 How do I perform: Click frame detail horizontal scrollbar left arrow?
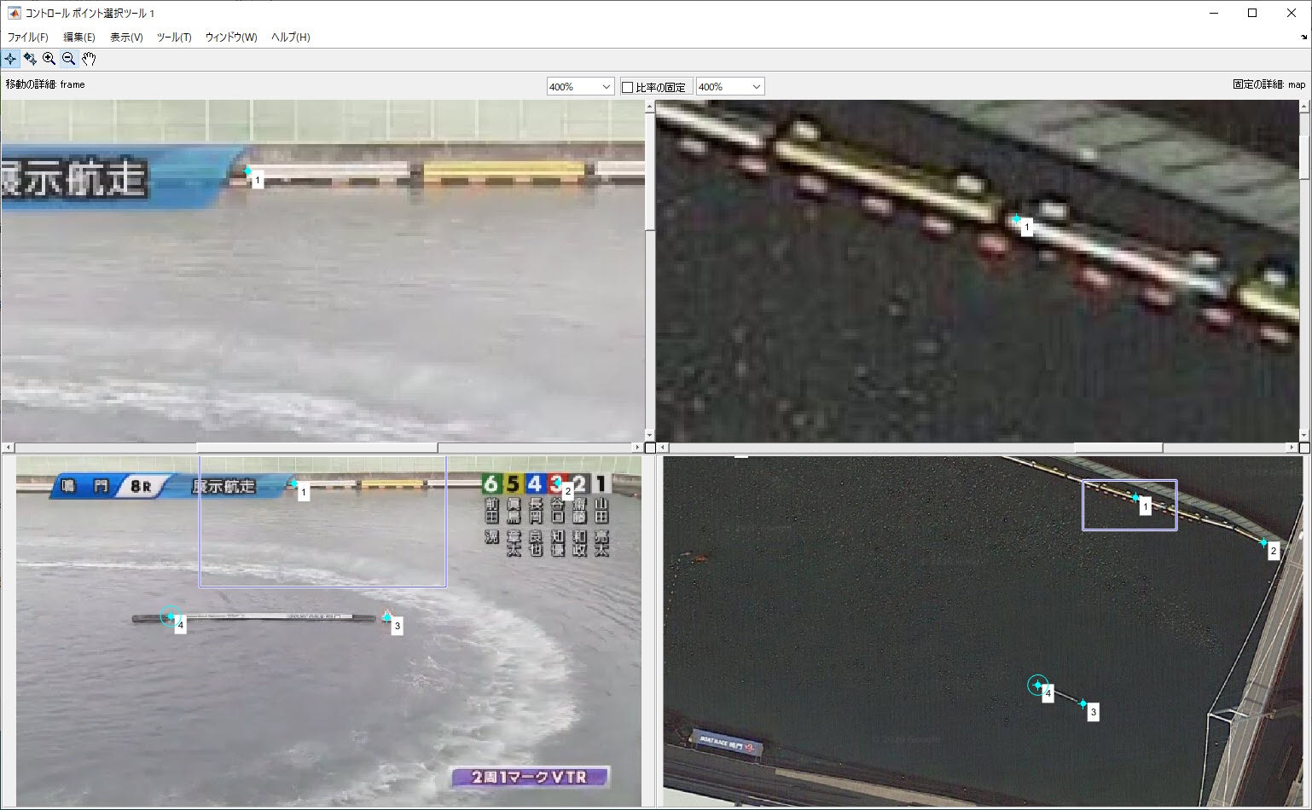(9, 447)
